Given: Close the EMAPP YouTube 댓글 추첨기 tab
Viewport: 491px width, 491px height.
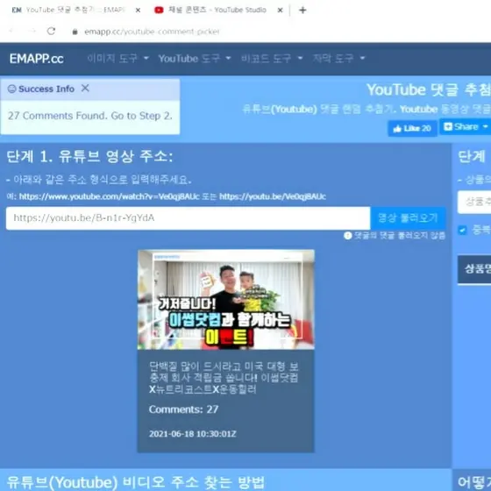Looking at the screenshot, I should point(138,11).
